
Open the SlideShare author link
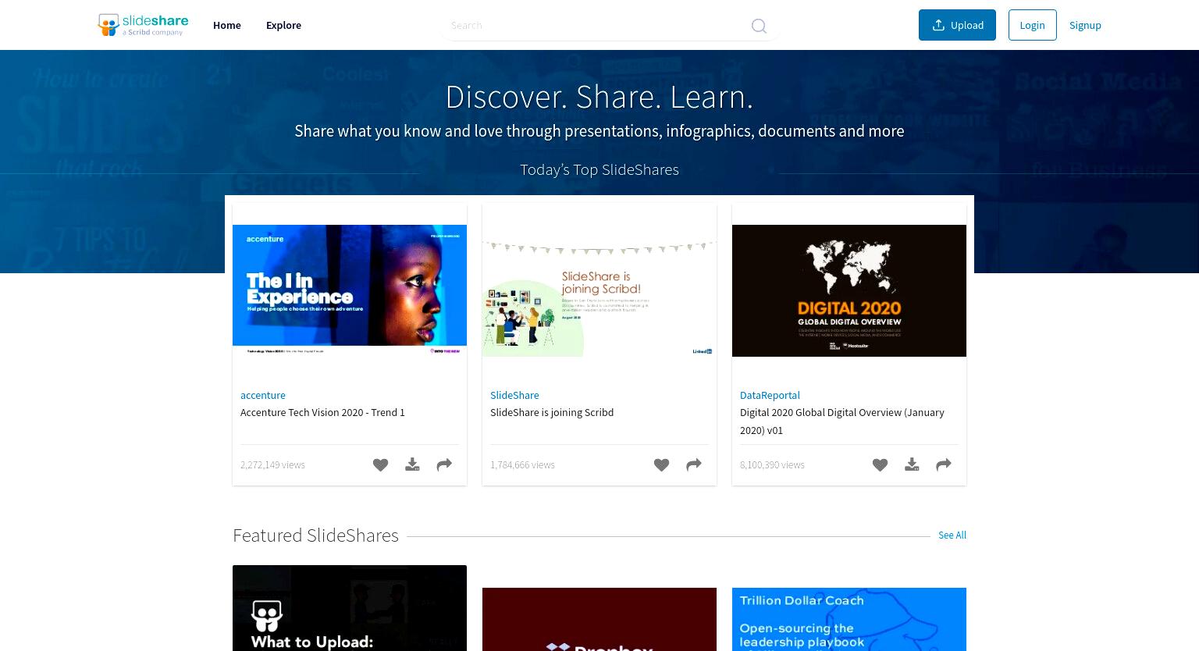[x=514, y=395]
